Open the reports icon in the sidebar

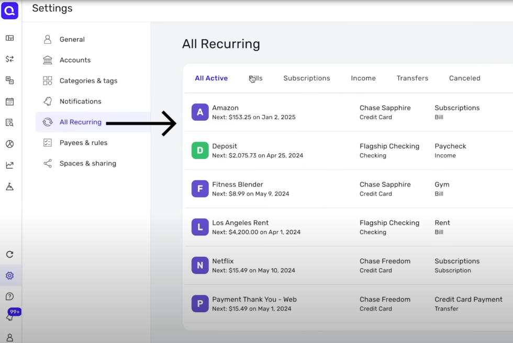[x=10, y=122]
